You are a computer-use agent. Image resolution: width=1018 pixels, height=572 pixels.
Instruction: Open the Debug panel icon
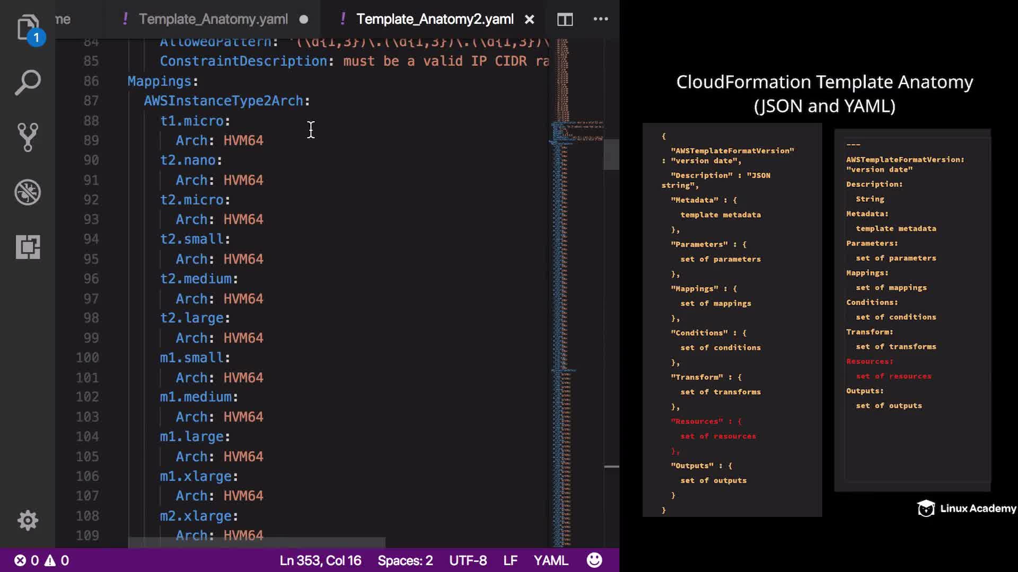[28, 192]
